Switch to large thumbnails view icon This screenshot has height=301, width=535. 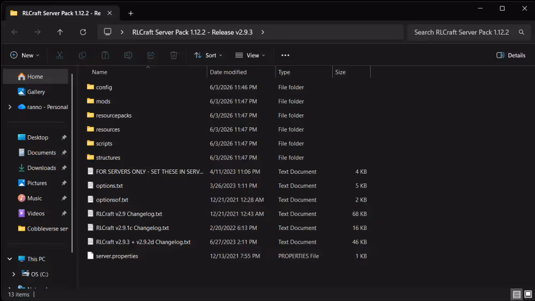coord(528,294)
